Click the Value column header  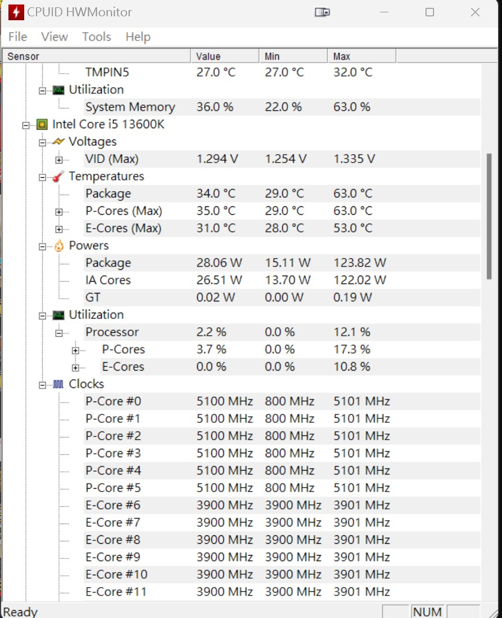(225, 56)
